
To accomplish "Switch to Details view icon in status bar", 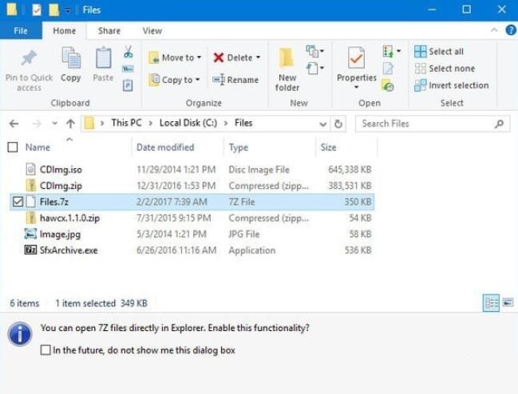I will [491, 302].
